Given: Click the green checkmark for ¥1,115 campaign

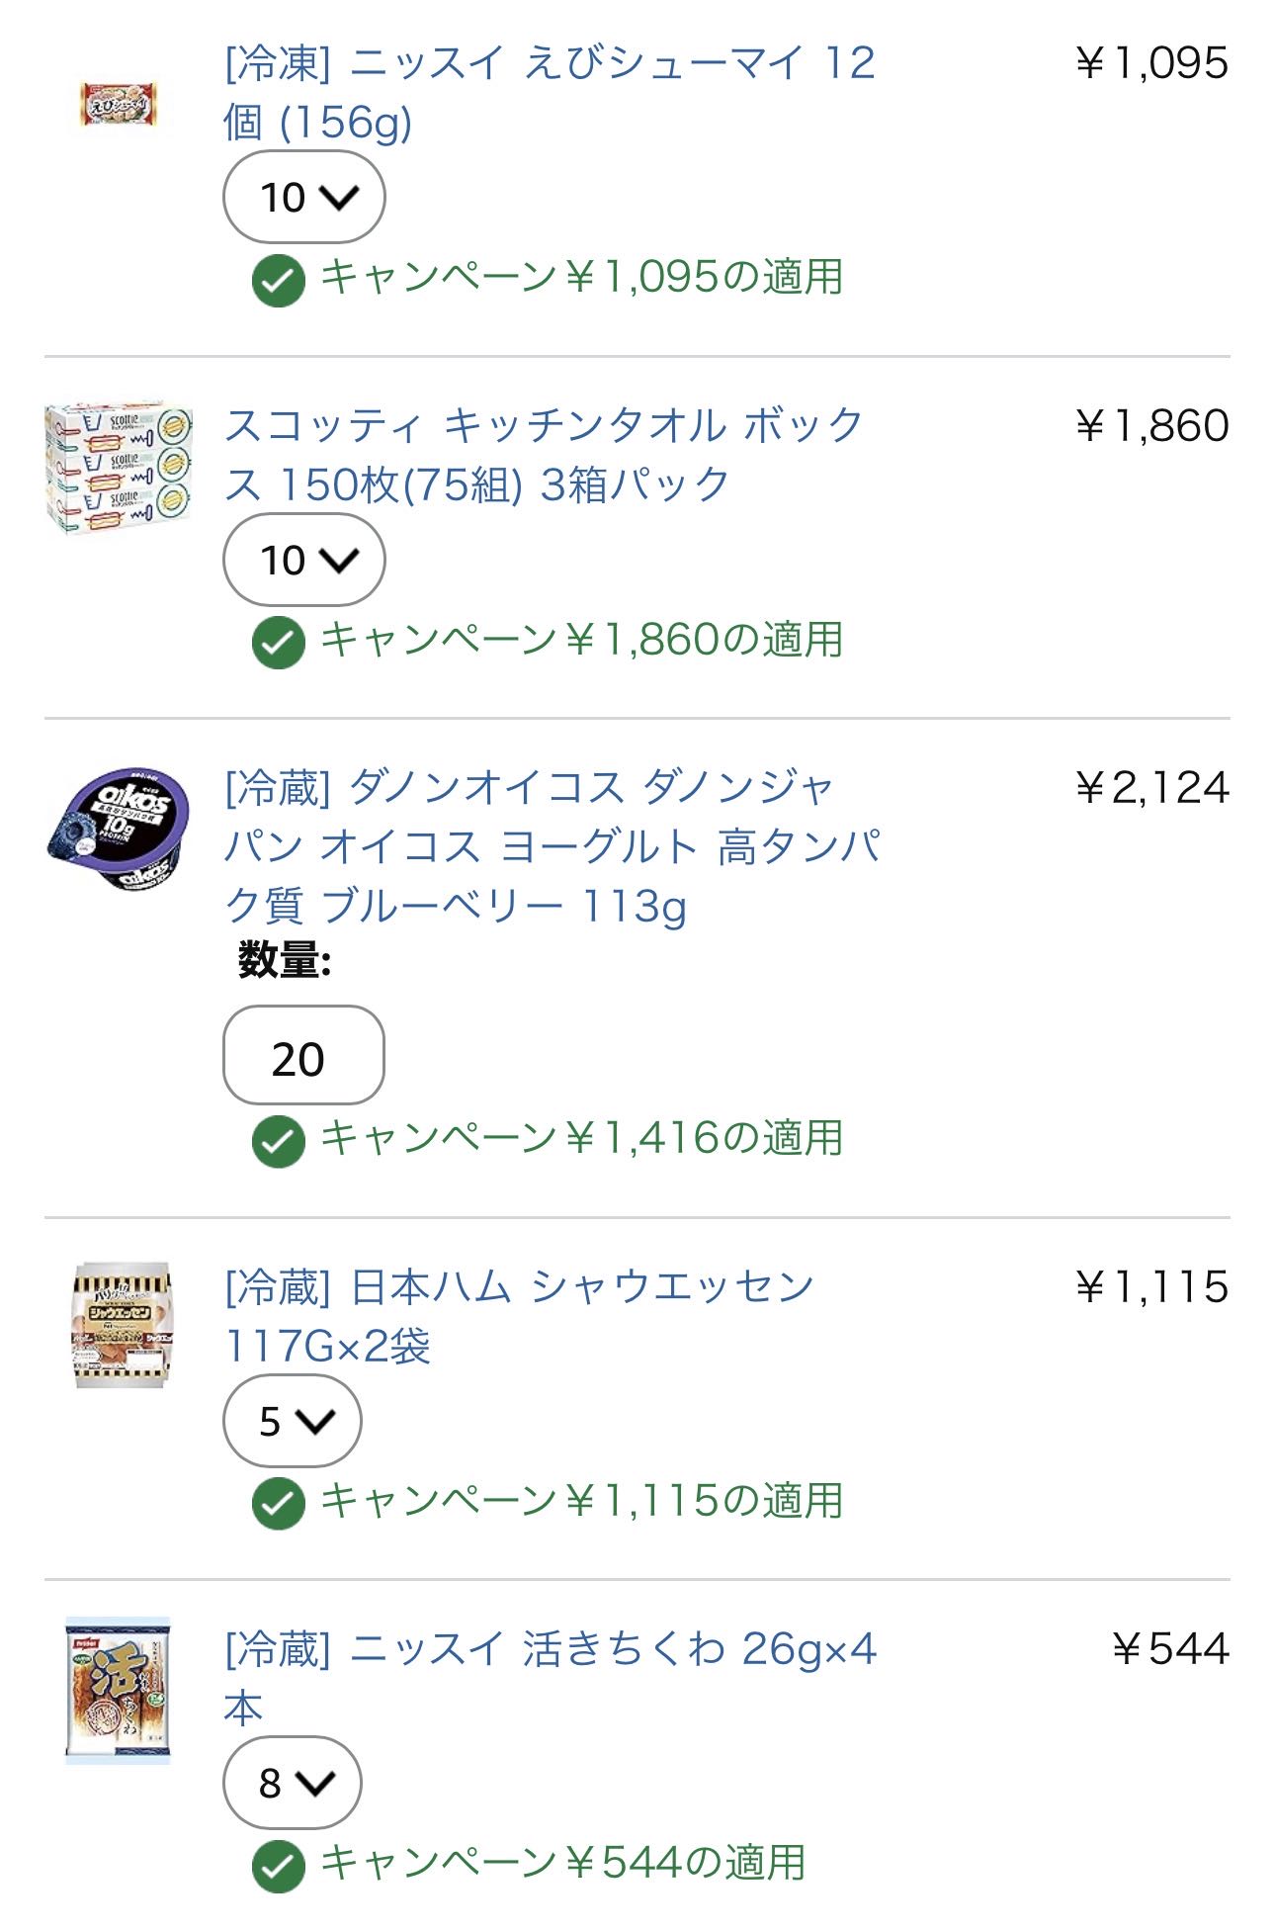Looking at the screenshot, I should pos(279,1504).
